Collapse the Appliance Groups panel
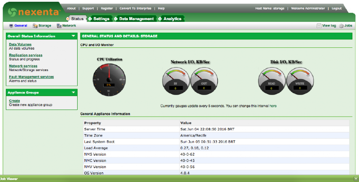Screen dimensions: 359x182 73,93
